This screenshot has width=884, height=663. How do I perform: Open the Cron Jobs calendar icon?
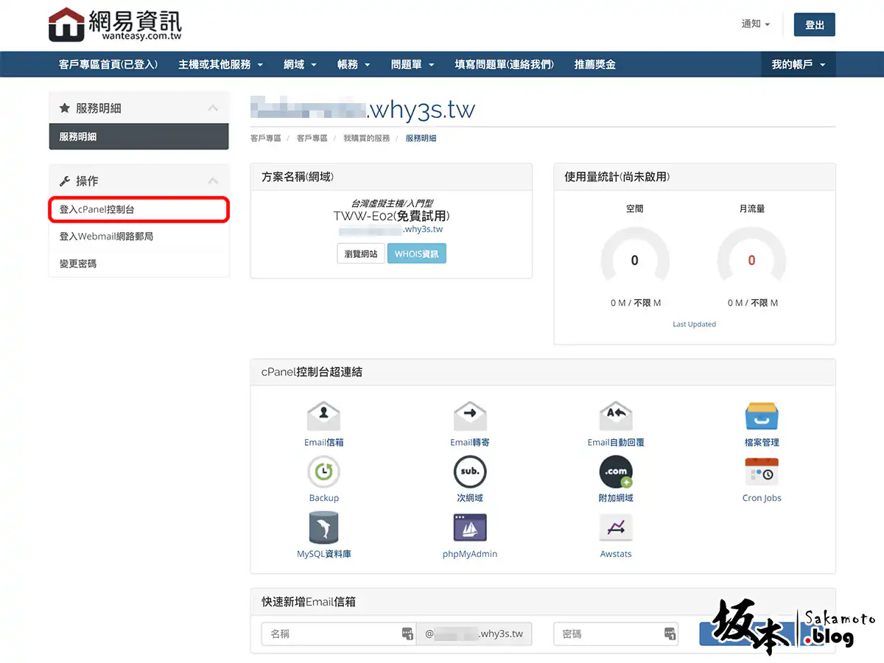tap(762, 472)
